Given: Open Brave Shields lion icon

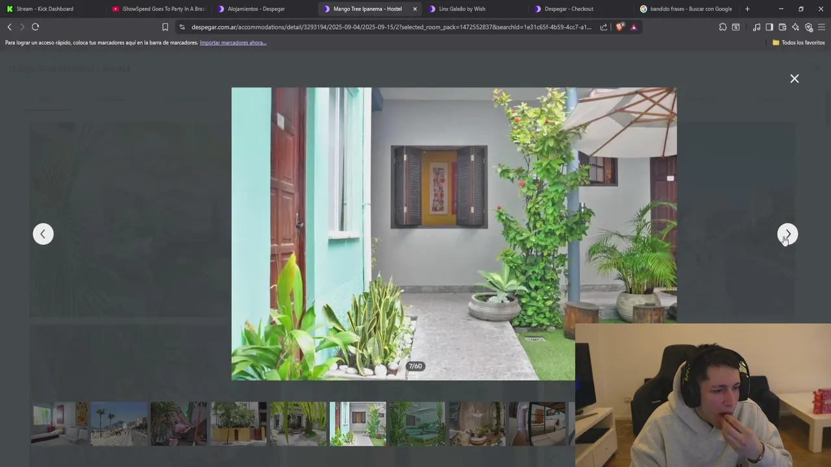Looking at the screenshot, I should [619, 27].
